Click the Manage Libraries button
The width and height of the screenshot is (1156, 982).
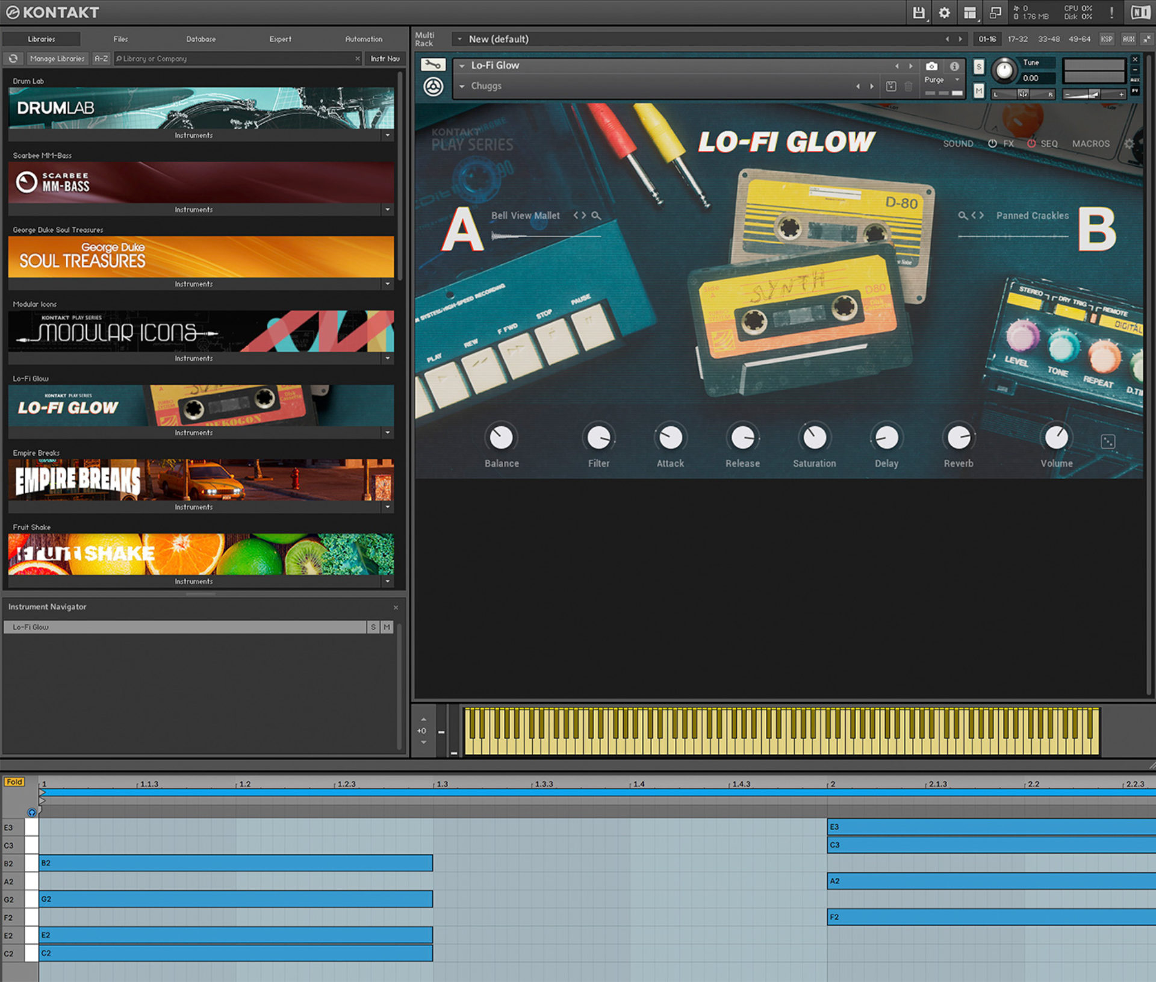tap(57, 58)
